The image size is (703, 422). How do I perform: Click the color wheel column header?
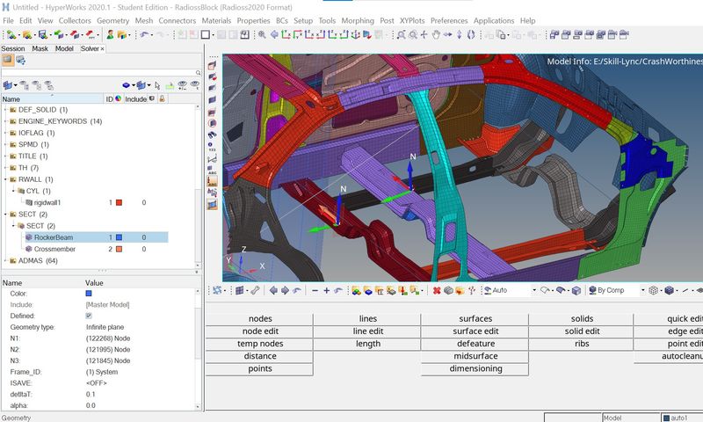(x=119, y=98)
